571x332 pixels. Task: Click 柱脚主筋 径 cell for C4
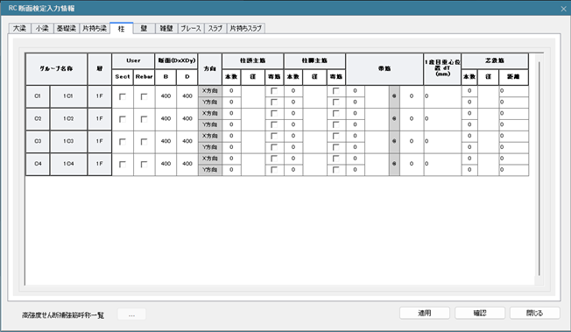(314, 165)
